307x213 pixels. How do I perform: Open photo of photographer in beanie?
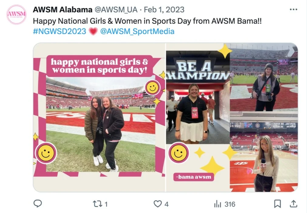point(264,77)
